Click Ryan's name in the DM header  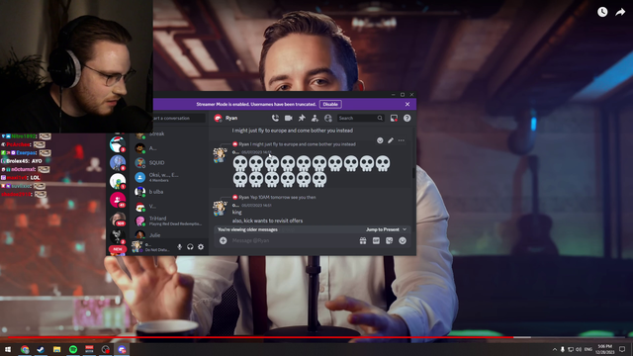(231, 118)
